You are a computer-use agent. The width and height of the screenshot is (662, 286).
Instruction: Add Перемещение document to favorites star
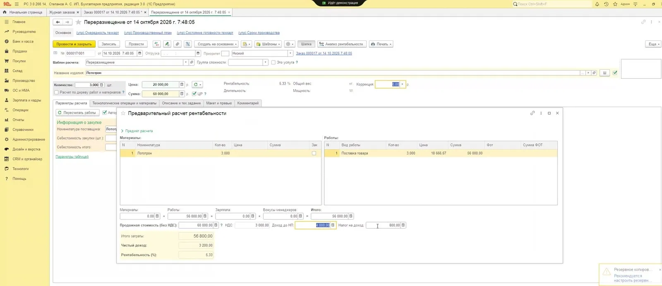78,22
